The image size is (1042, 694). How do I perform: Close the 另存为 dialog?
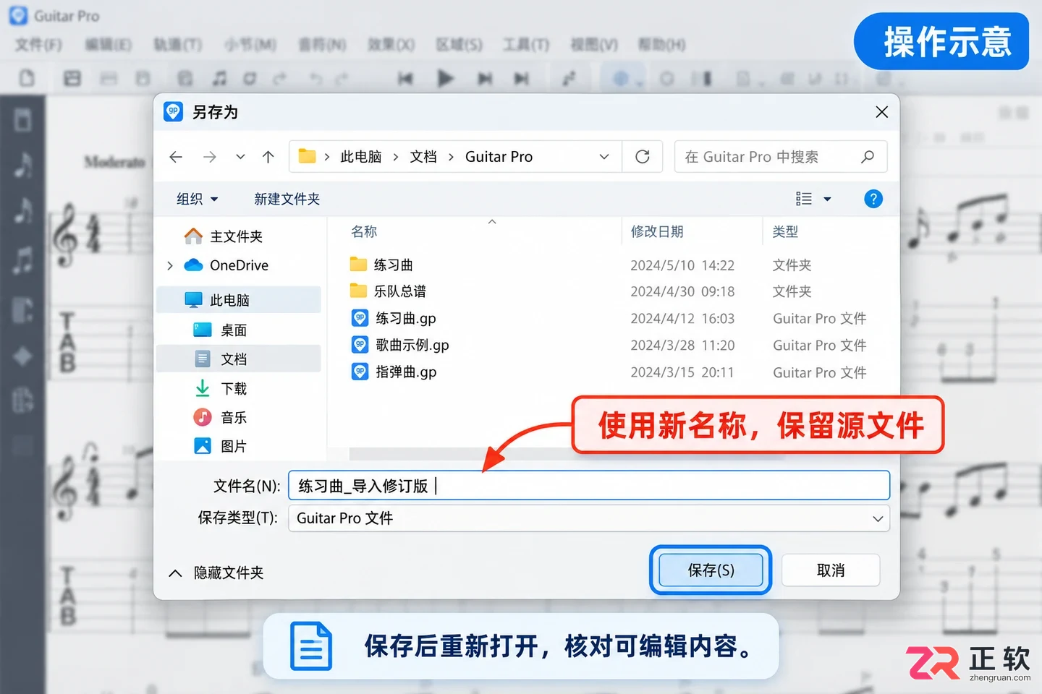pos(881,112)
